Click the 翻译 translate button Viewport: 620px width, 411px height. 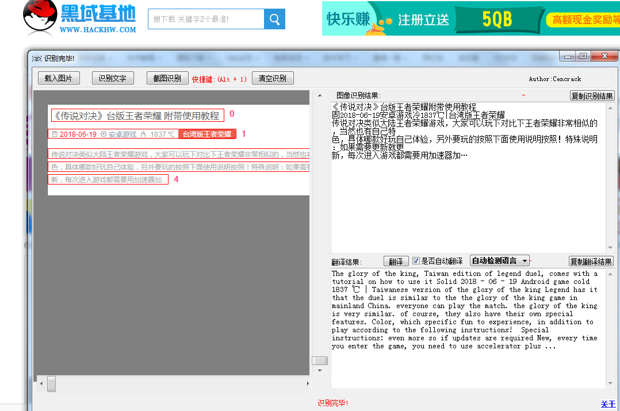click(396, 261)
